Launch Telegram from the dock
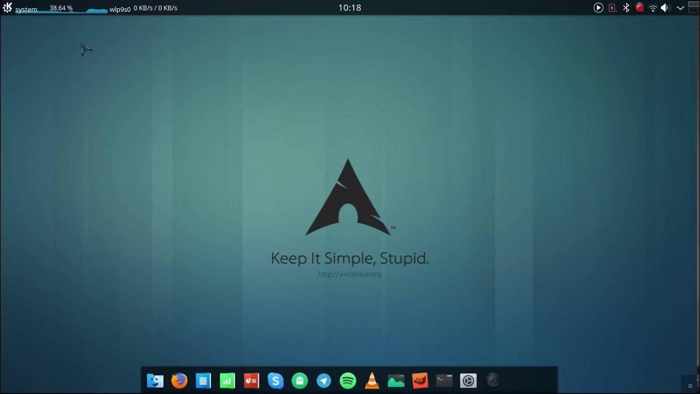 (x=324, y=380)
